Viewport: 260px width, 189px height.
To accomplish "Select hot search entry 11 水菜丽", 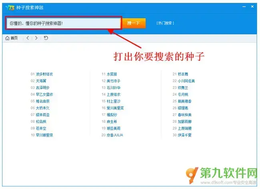I will pyautogui.click(x=112, y=74).
